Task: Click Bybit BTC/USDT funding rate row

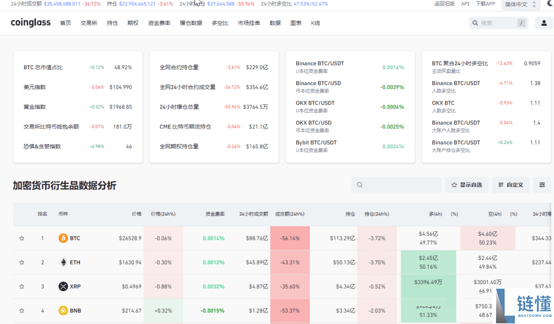Action: click(350, 146)
